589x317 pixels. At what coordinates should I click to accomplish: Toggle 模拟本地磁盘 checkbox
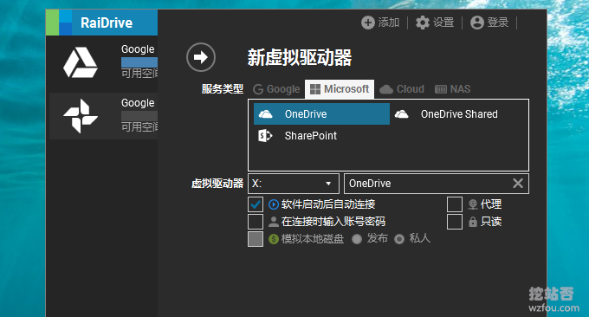pos(256,239)
